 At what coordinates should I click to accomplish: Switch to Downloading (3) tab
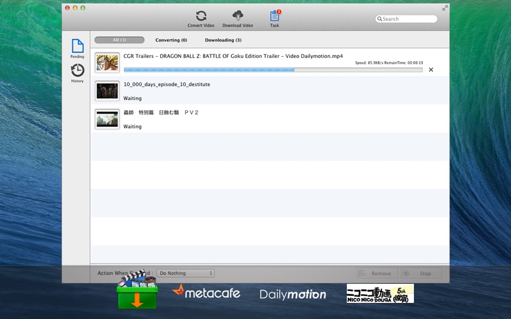coord(223,40)
